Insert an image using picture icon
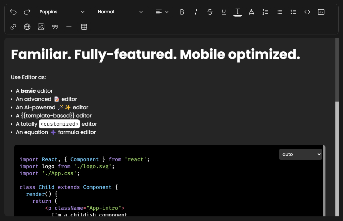 pyautogui.click(x=41, y=27)
